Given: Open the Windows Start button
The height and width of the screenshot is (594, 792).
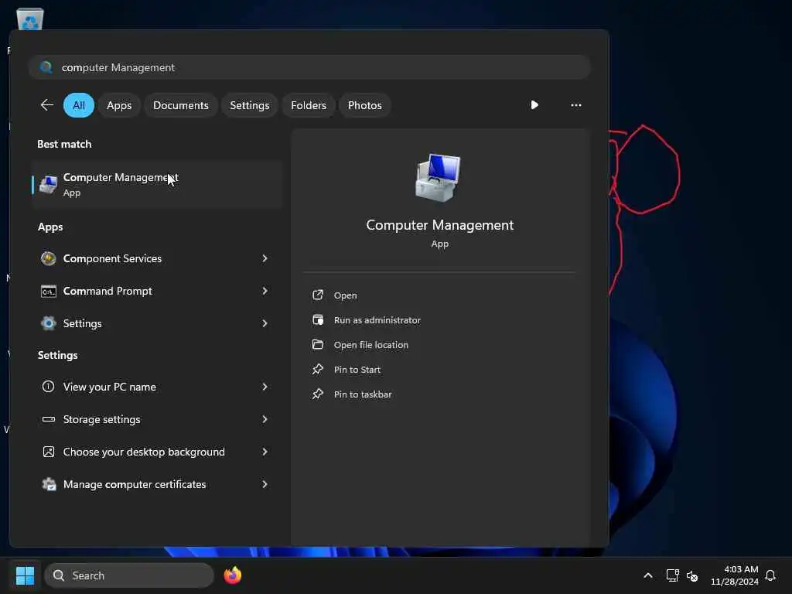Looking at the screenshot, I should [x=25, y=575].
